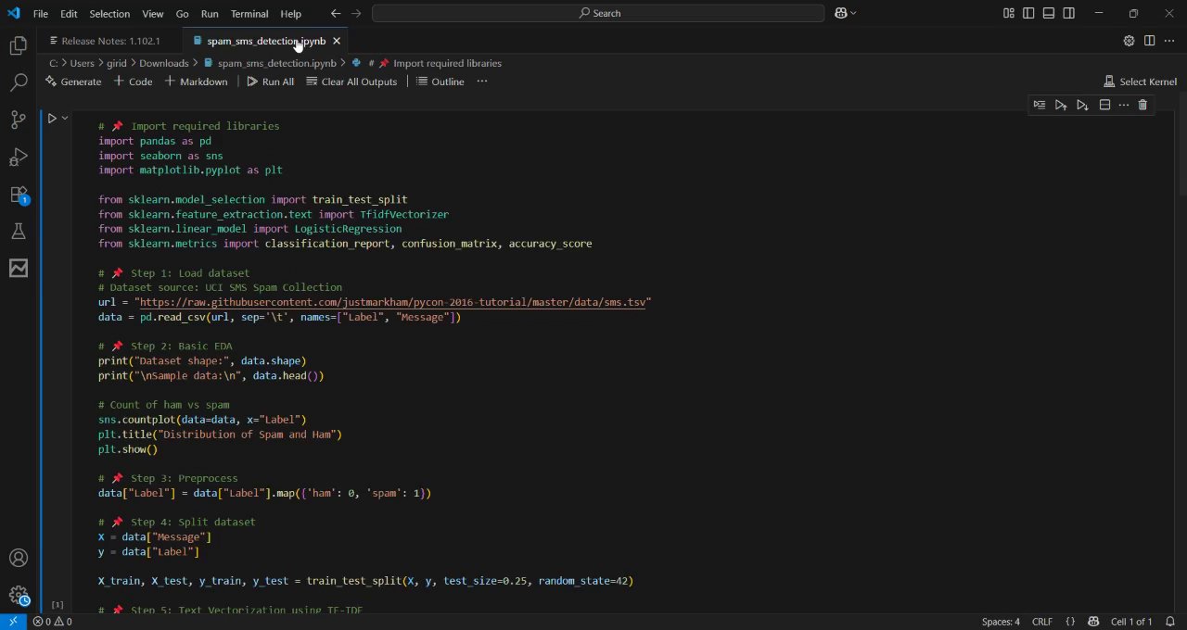Open more notebook toolbar actions ellipsis
This screenshot has height=630, width=1187.
click(481, 82)
